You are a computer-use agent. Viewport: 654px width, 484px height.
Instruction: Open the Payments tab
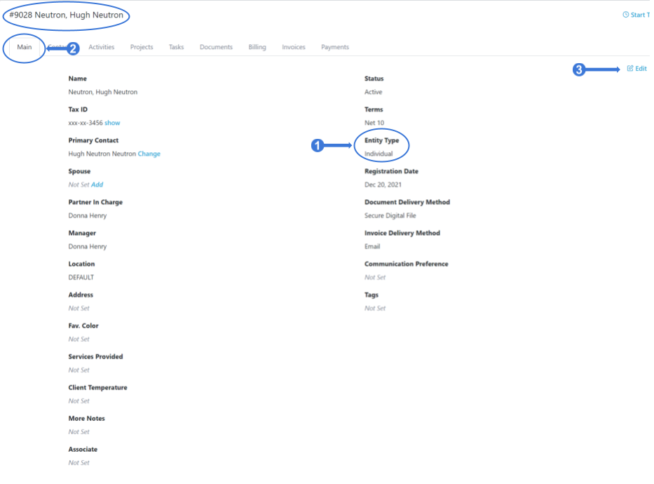[335, 48]
